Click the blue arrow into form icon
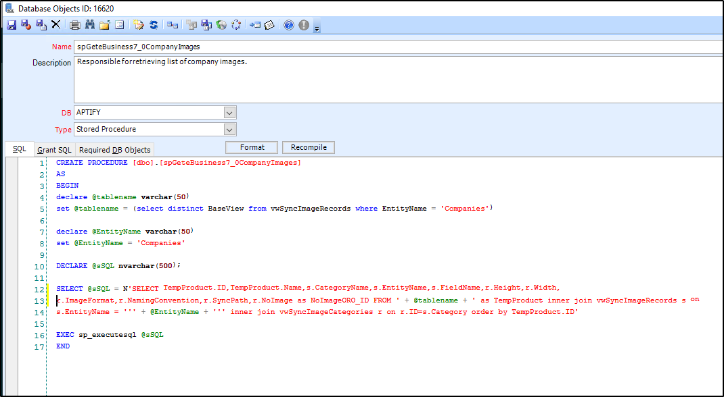The image size is (724, 397). pos(255,25)
